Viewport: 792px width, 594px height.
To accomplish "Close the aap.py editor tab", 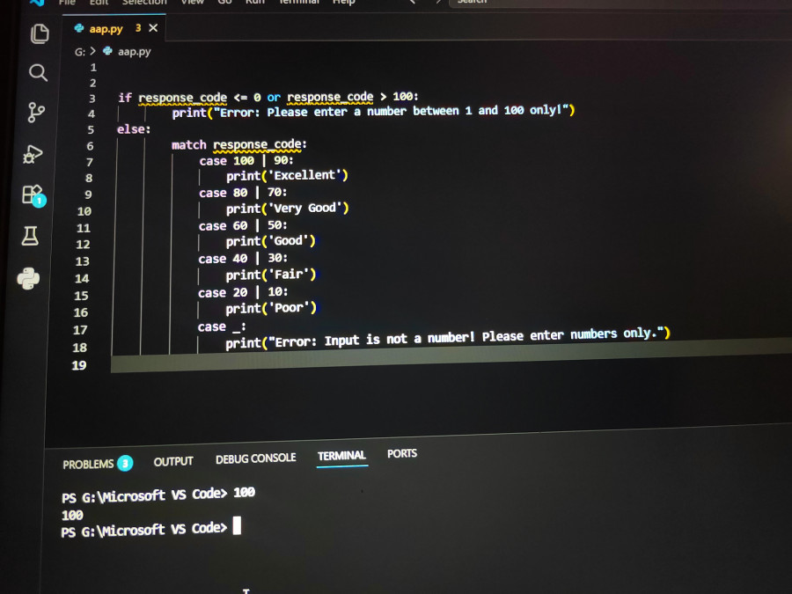I will click(153, 28).
